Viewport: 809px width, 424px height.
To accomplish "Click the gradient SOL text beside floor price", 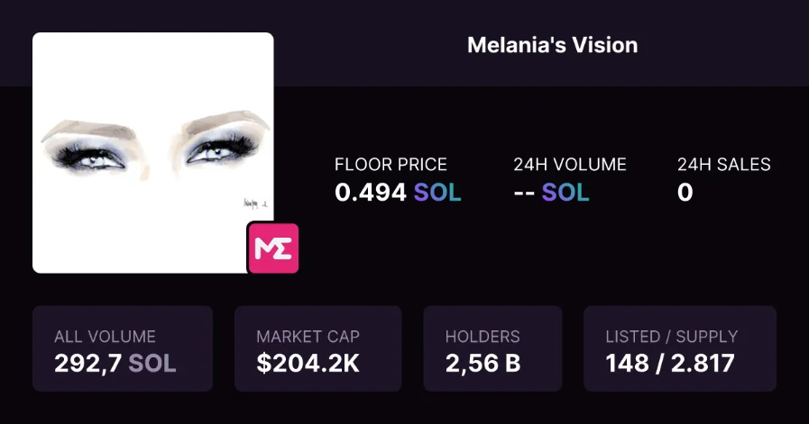I will click(437, 193).
